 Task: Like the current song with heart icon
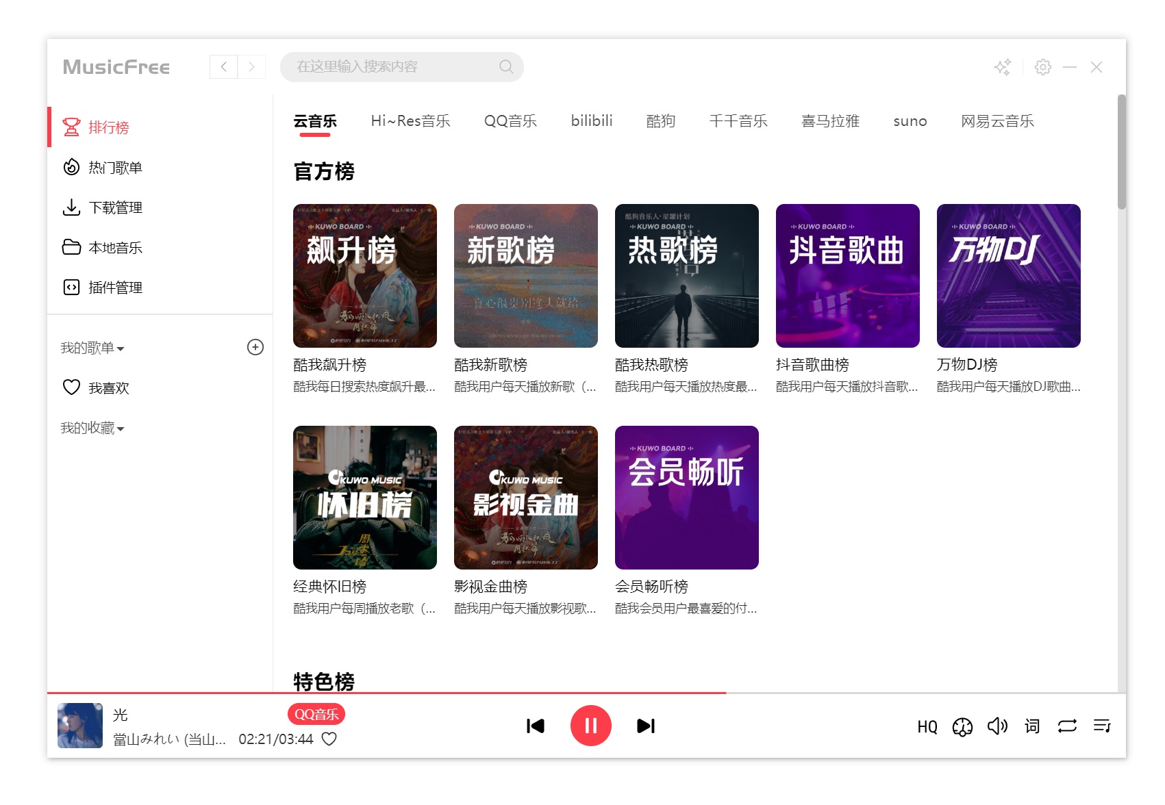tap(329, 739)
